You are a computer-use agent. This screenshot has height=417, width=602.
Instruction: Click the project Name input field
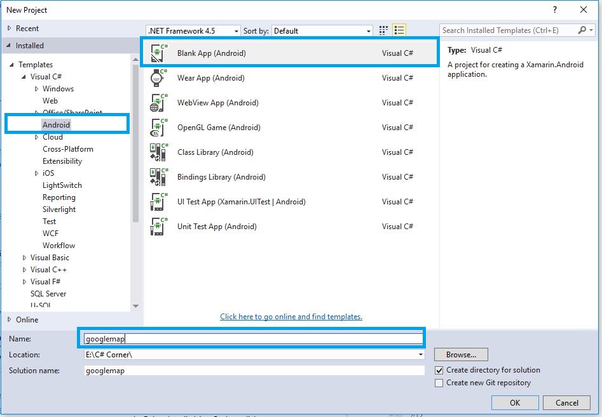click(254, 339)
